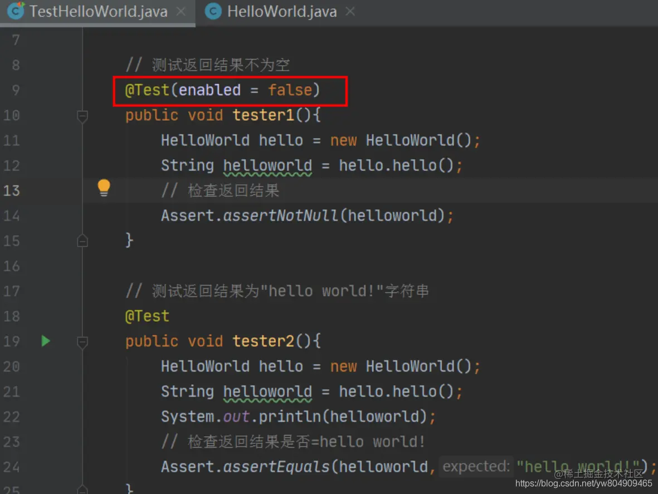The image size is (658, 494).
Task: Click assertEquals on line 24
Action: coord(276,467)
